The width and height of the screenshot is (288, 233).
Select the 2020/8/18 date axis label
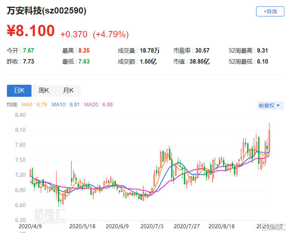click(x=221, y=226)
